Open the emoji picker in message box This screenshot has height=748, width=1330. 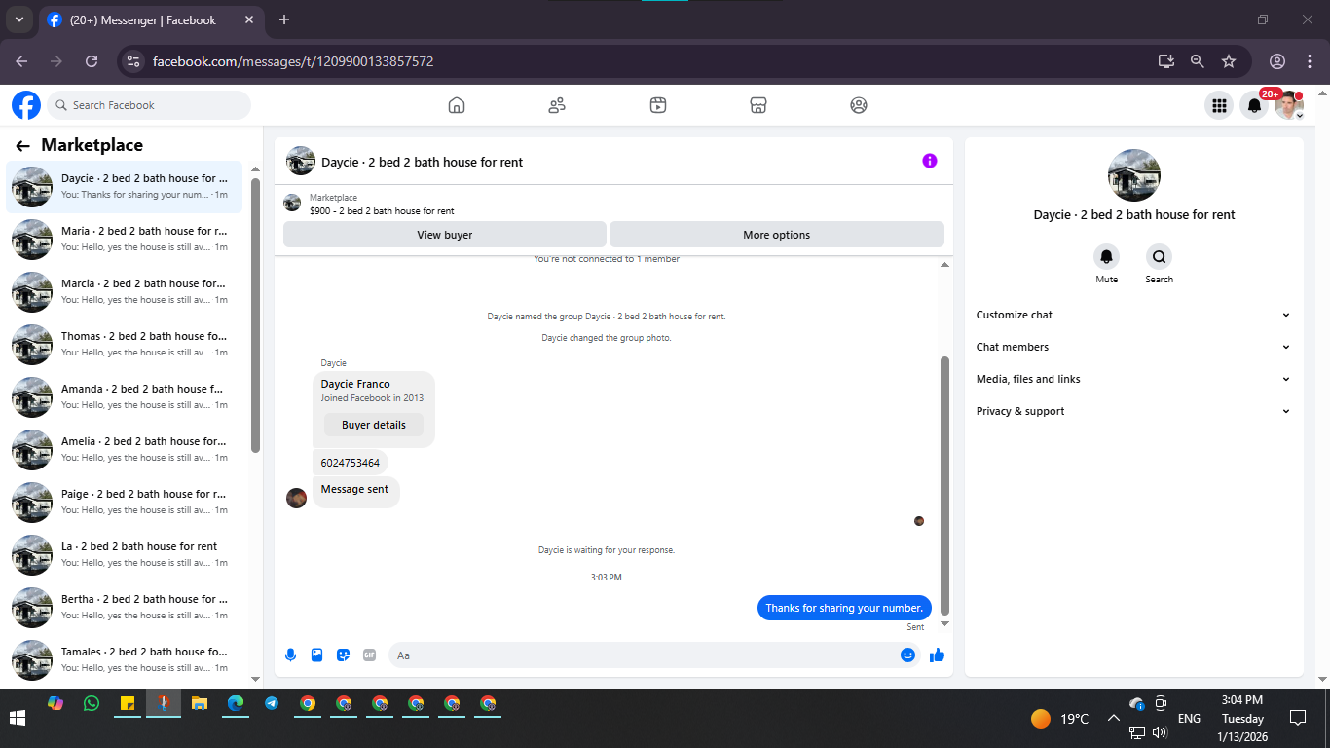pyautogui.click(x=907, y=655)
